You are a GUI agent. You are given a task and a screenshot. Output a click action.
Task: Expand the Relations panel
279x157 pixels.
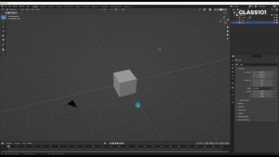click(241, 103)
